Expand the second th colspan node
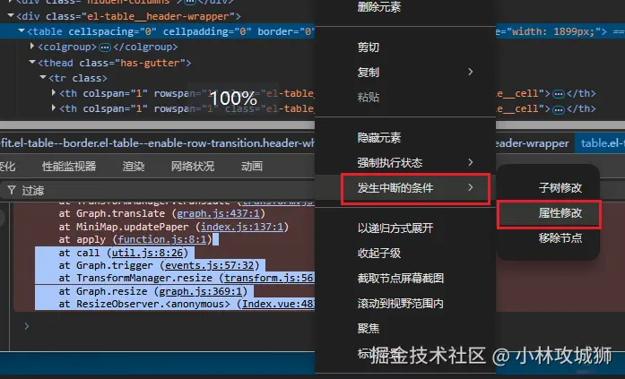 [x=54, y=108]
